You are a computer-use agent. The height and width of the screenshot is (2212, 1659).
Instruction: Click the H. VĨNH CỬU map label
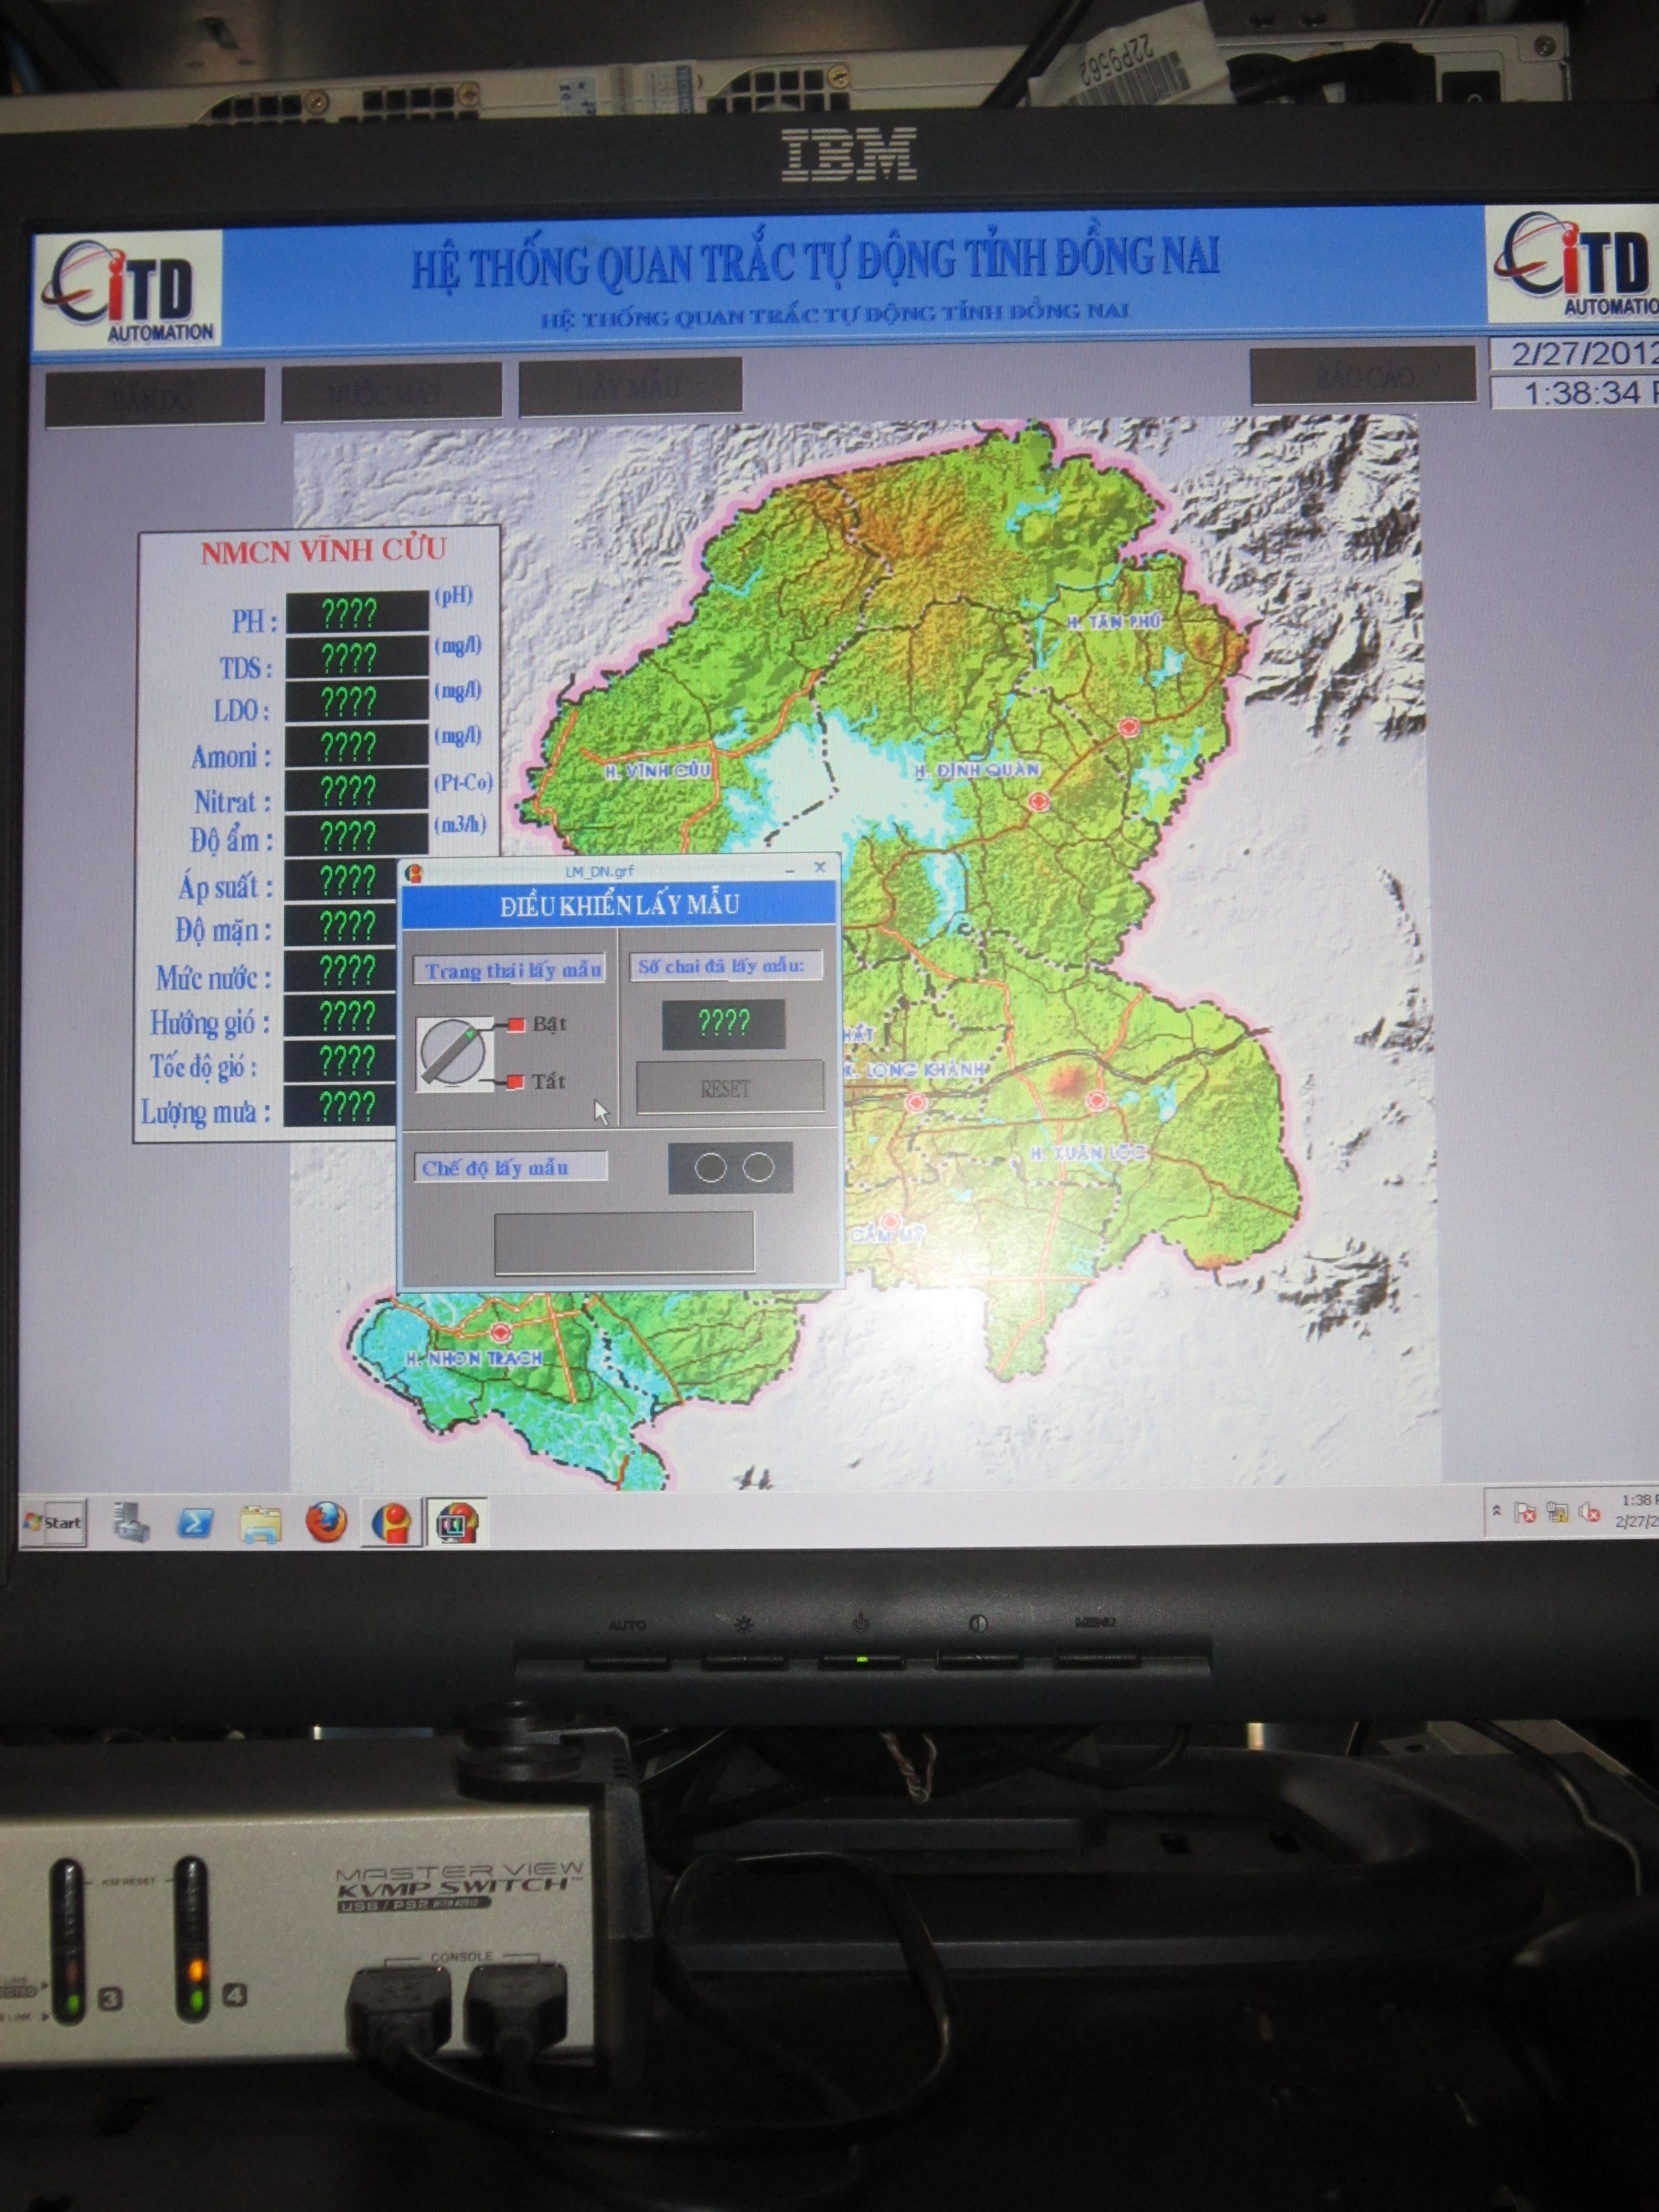[657, 771]
